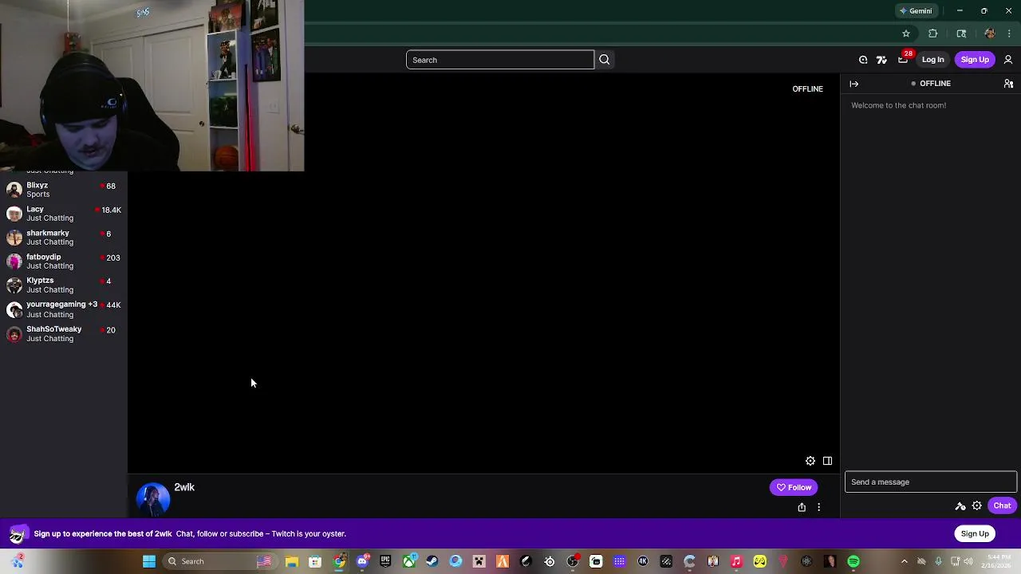Collapse the chat panel arrow
The height and width of the screenshot is (574, 1021).
pyautogui.click(x=853, y=84)
